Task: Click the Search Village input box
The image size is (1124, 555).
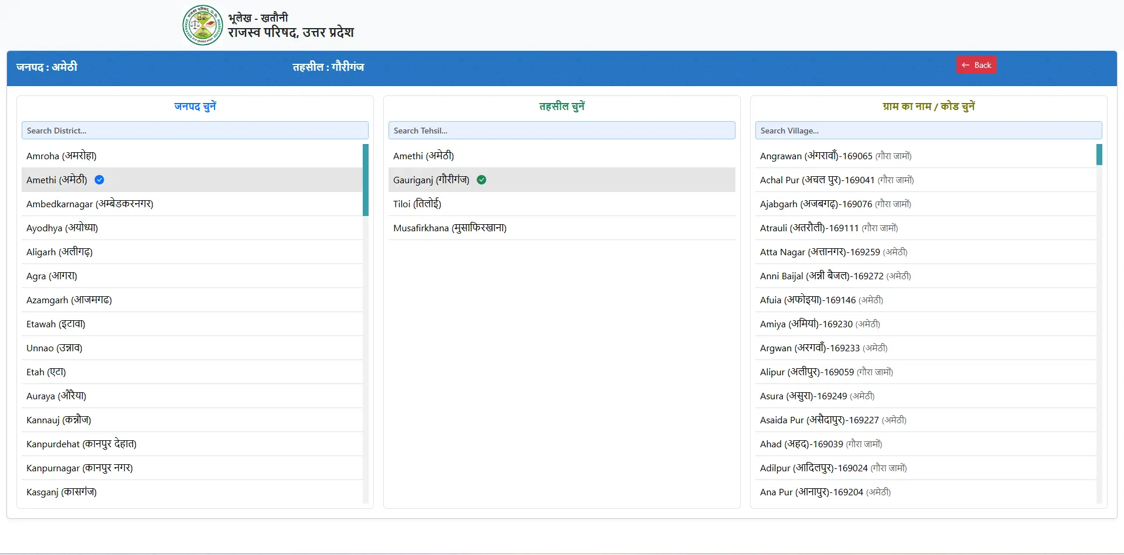Action: (928, 130)
